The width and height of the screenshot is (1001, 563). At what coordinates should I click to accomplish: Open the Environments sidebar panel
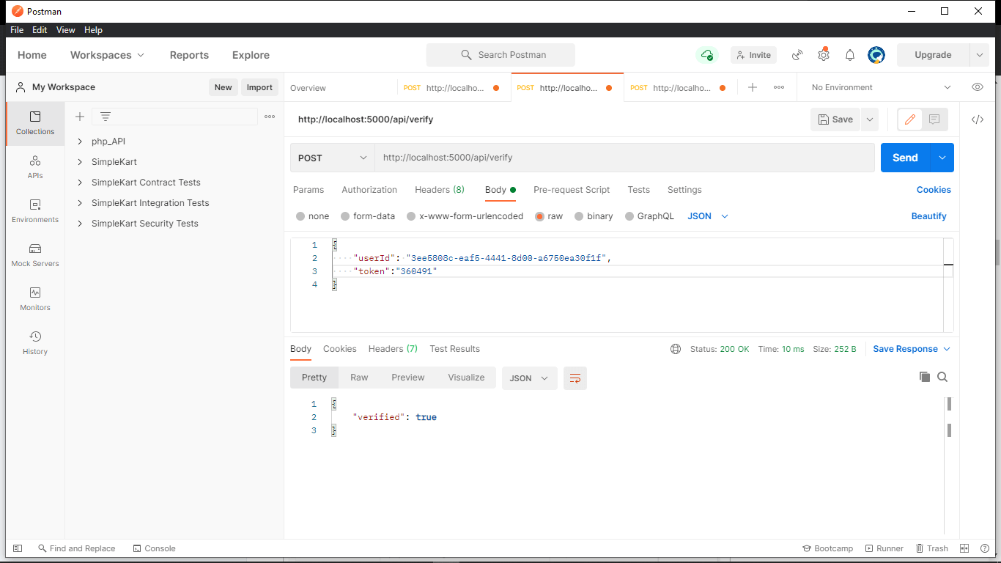(35, 211)
